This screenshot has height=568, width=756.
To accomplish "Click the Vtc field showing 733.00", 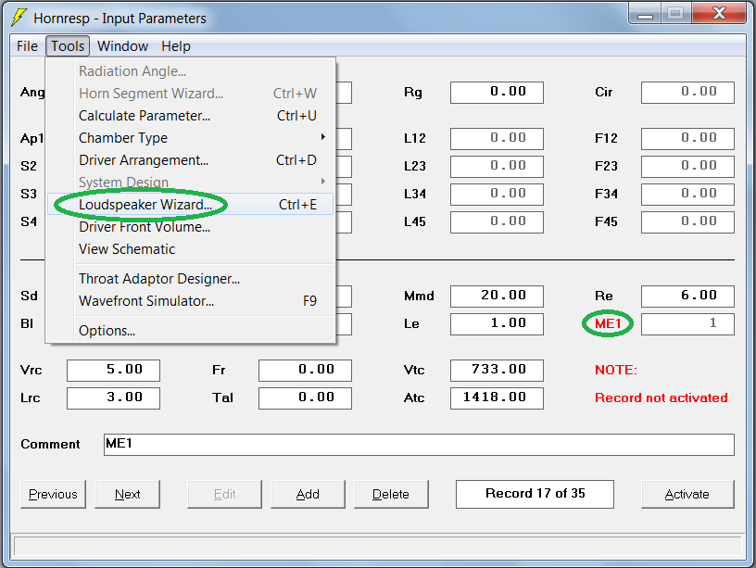I will tap(497, 371).
